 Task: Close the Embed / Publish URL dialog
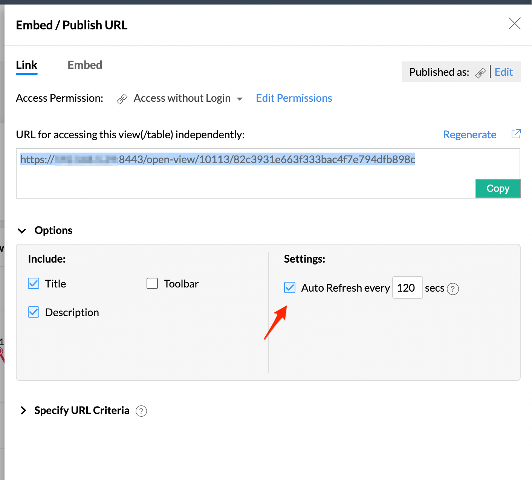click(514, 24)
